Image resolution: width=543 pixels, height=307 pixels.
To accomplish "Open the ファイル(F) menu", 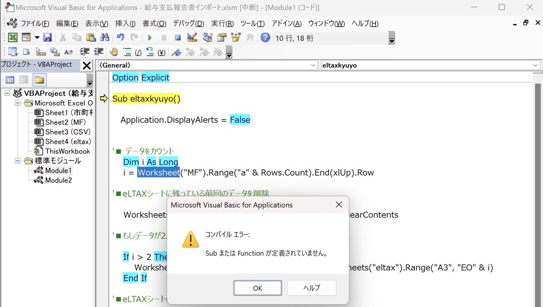I will click(x=35, y=23).
